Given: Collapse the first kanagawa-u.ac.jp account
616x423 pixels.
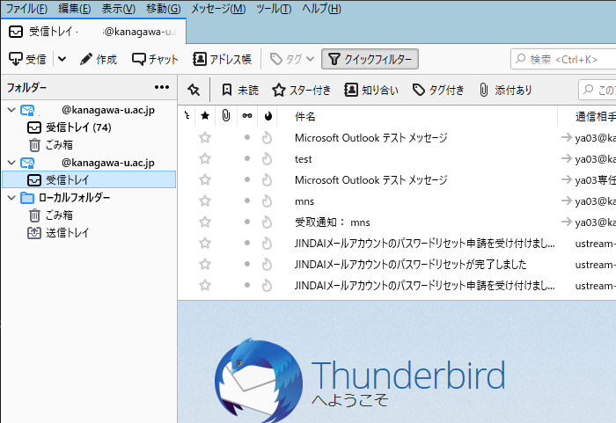Looking at the screenshot, I should click(11, 110).
